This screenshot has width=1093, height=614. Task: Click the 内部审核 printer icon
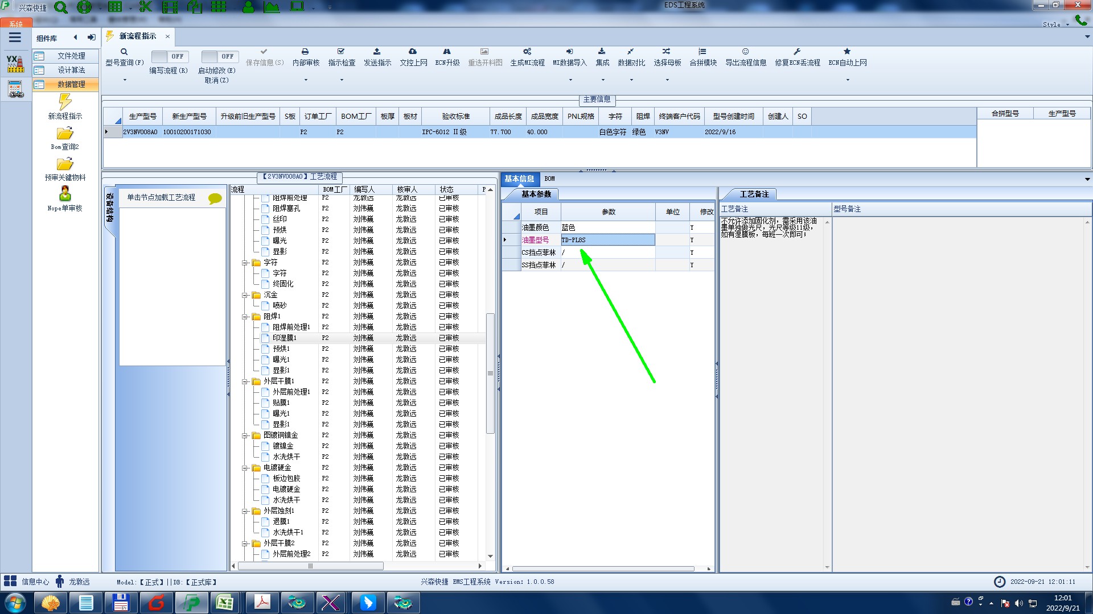click(305, 52)
